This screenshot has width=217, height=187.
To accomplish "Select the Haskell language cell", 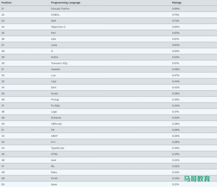I will pos(55,69).
